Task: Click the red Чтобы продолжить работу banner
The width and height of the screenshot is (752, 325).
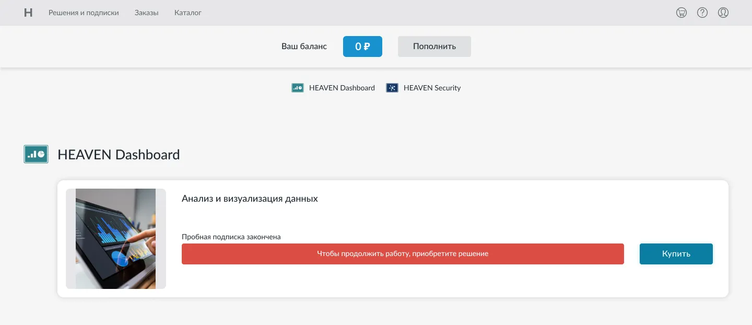Action: pyautogui.click(x=403, y=254)
